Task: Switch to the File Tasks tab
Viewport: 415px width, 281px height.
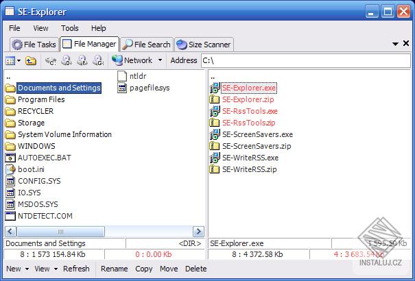Action: tap(34, 45)
